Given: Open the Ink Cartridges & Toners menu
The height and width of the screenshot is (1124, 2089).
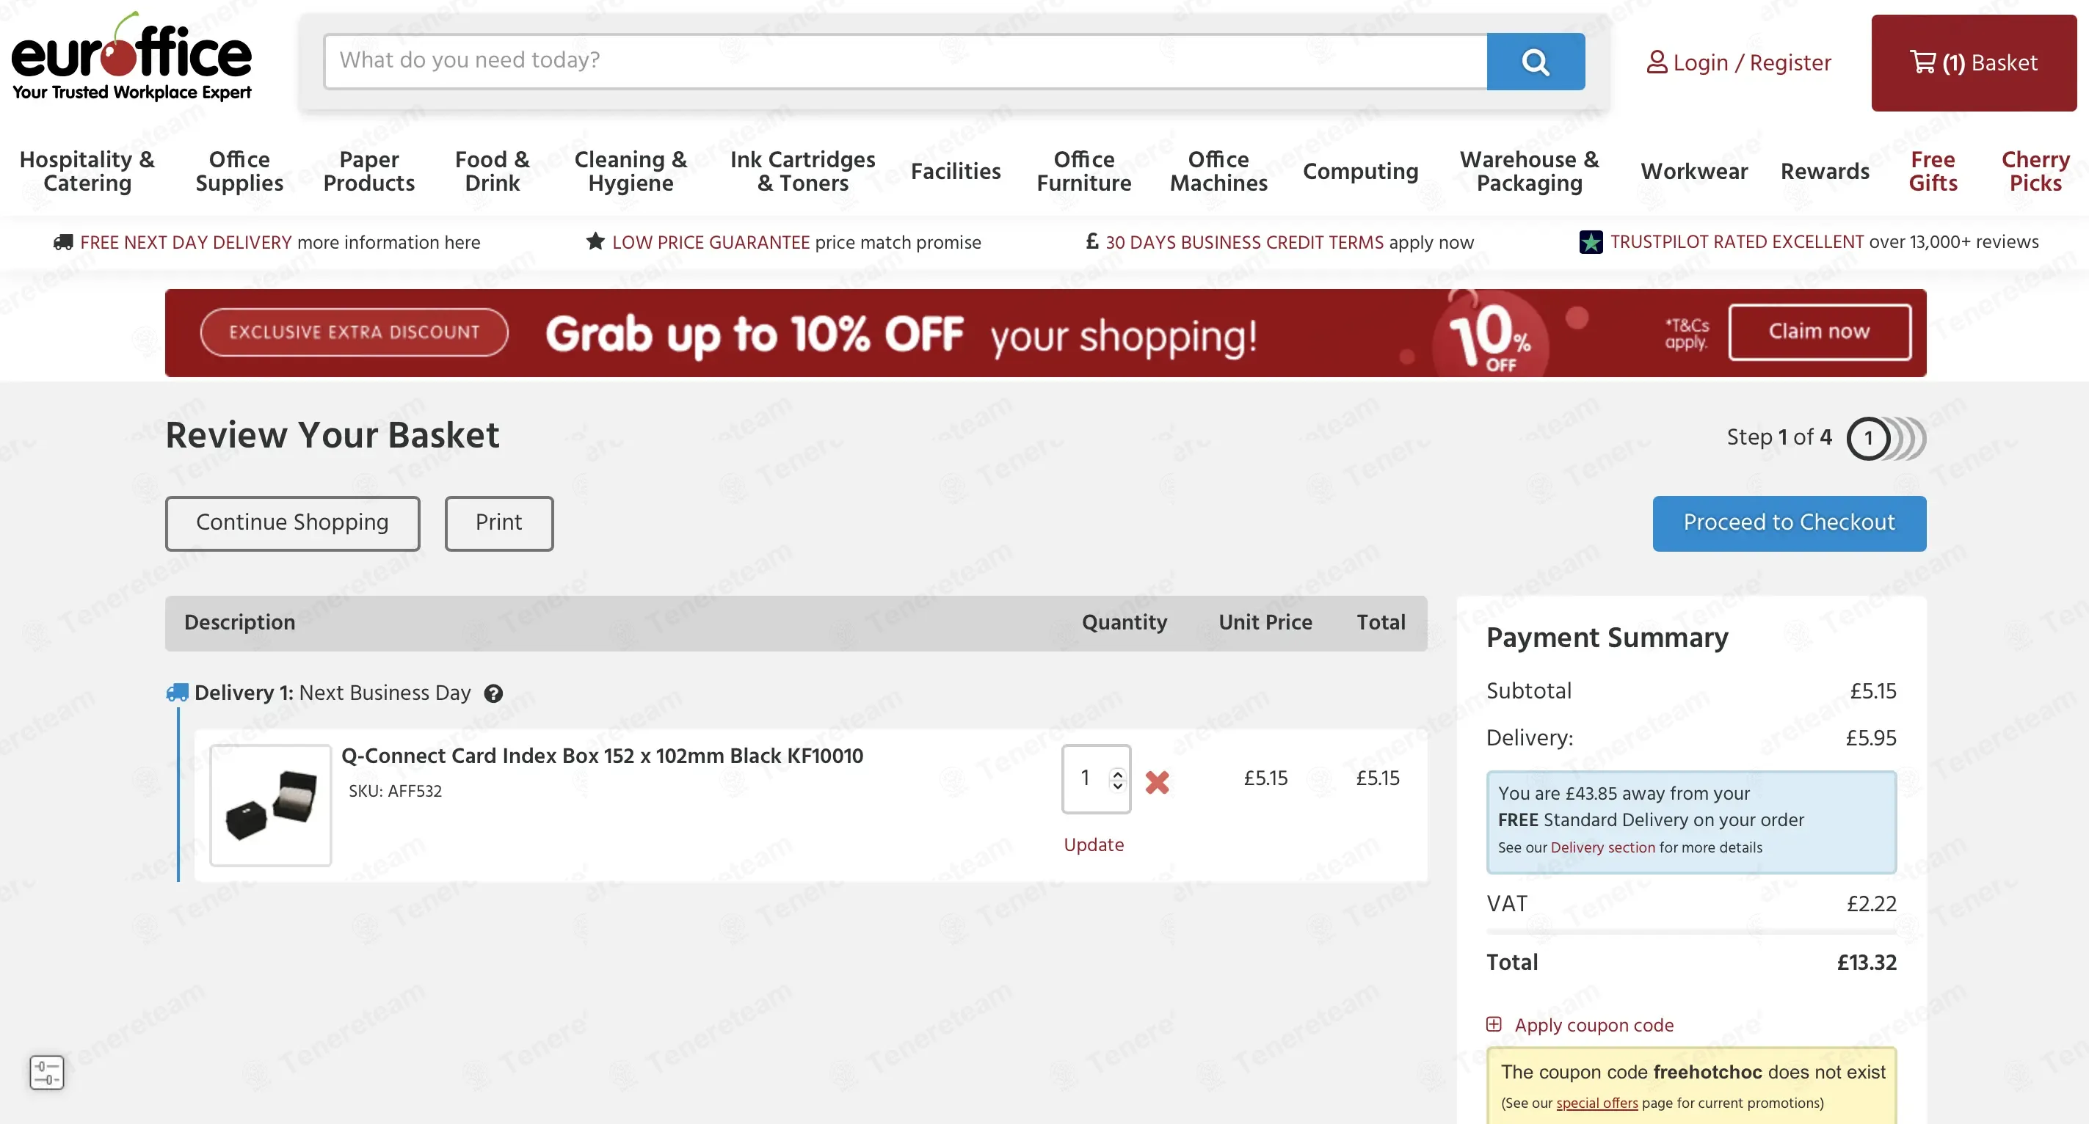Looking at the screenshot, I should click(803, 171).
